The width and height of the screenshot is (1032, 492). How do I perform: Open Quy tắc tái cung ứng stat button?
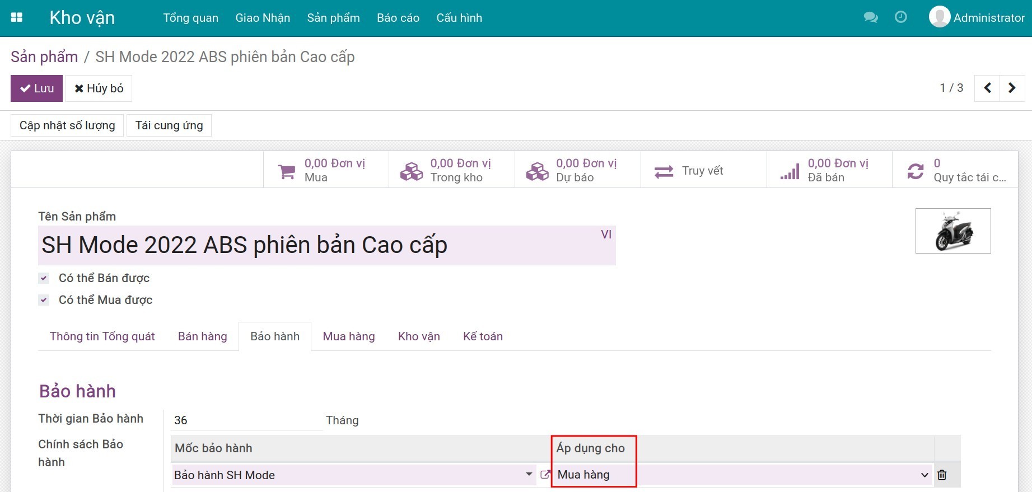click(955, 171)
